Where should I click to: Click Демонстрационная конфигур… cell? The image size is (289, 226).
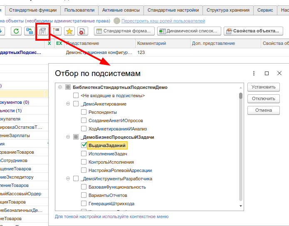tap(99, 52)
